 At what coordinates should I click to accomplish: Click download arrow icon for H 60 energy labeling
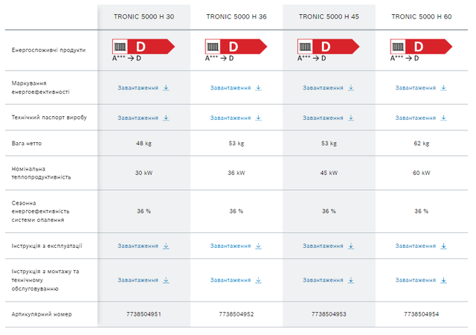tap(443, 88)
